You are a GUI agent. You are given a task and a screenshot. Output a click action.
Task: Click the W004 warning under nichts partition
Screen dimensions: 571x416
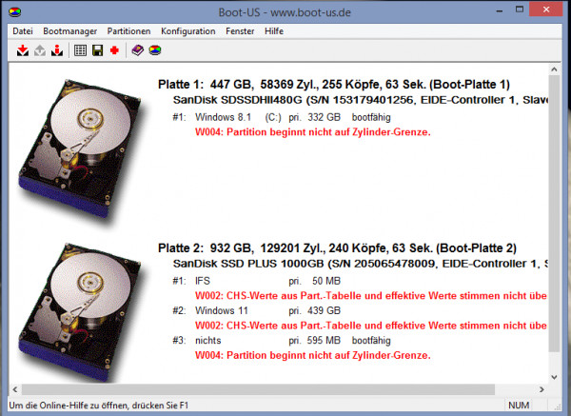313,355
